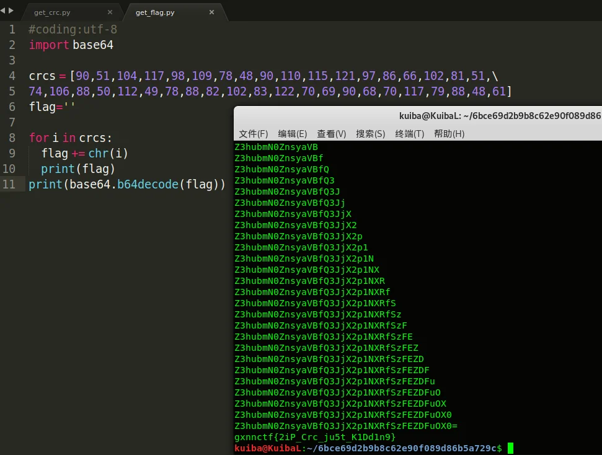Click the number 117 on line 4
The image size is (602, 455).
pos(154,76)
